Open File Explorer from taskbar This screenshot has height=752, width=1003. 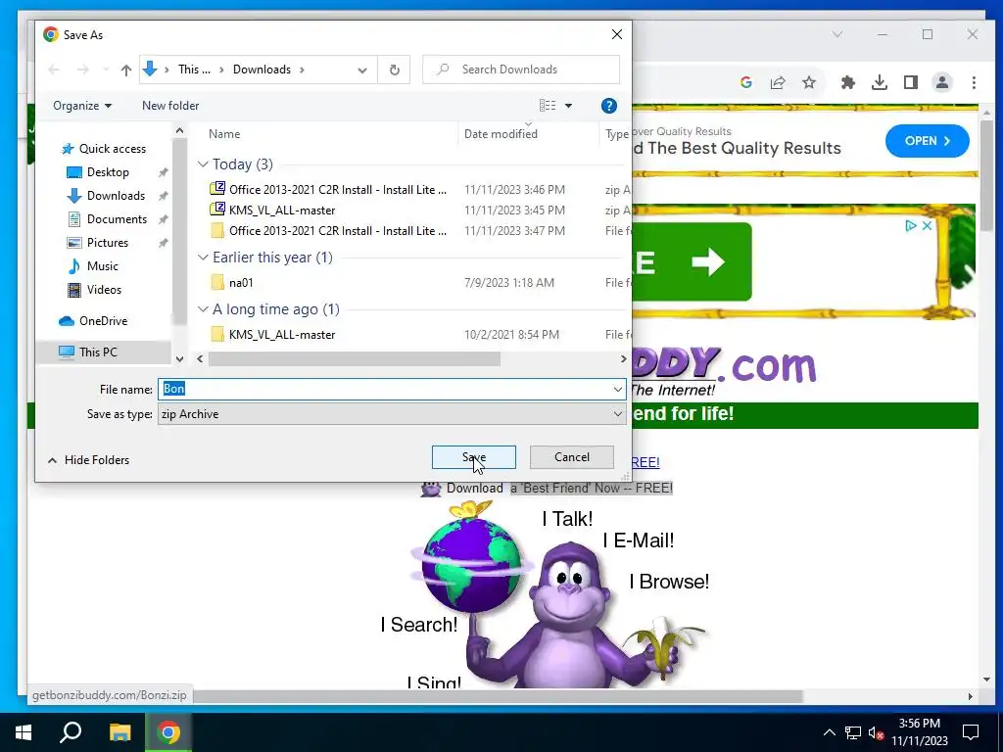(119, 732)
